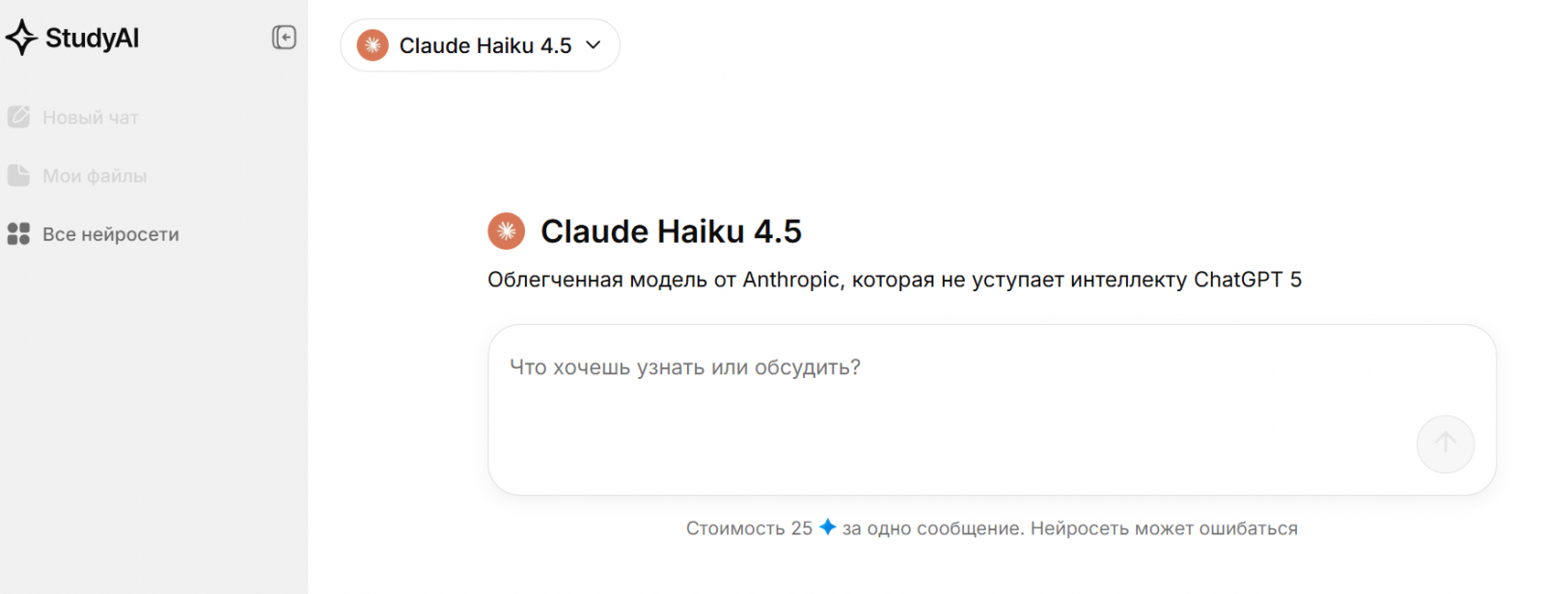
Task: Open the Все нейросети label
Action: (111, 234)
